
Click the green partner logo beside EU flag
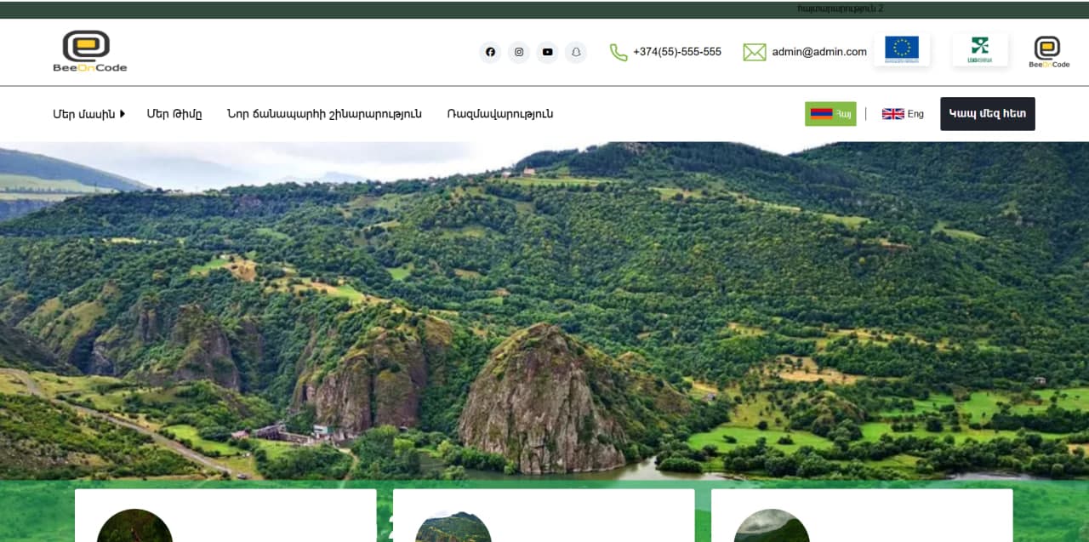[980, 49]
